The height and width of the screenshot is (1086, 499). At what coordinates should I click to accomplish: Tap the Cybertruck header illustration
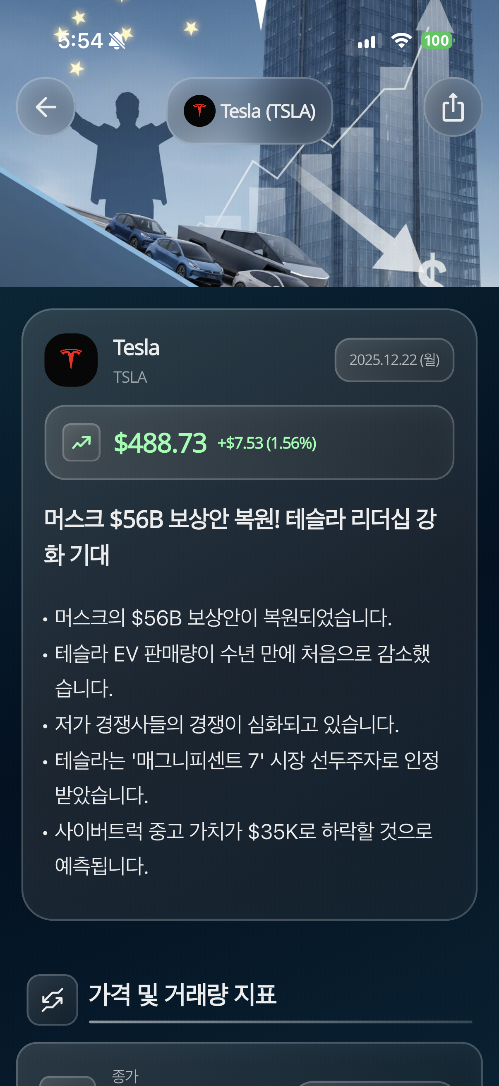pyautogui.click(x=253, y=253)
